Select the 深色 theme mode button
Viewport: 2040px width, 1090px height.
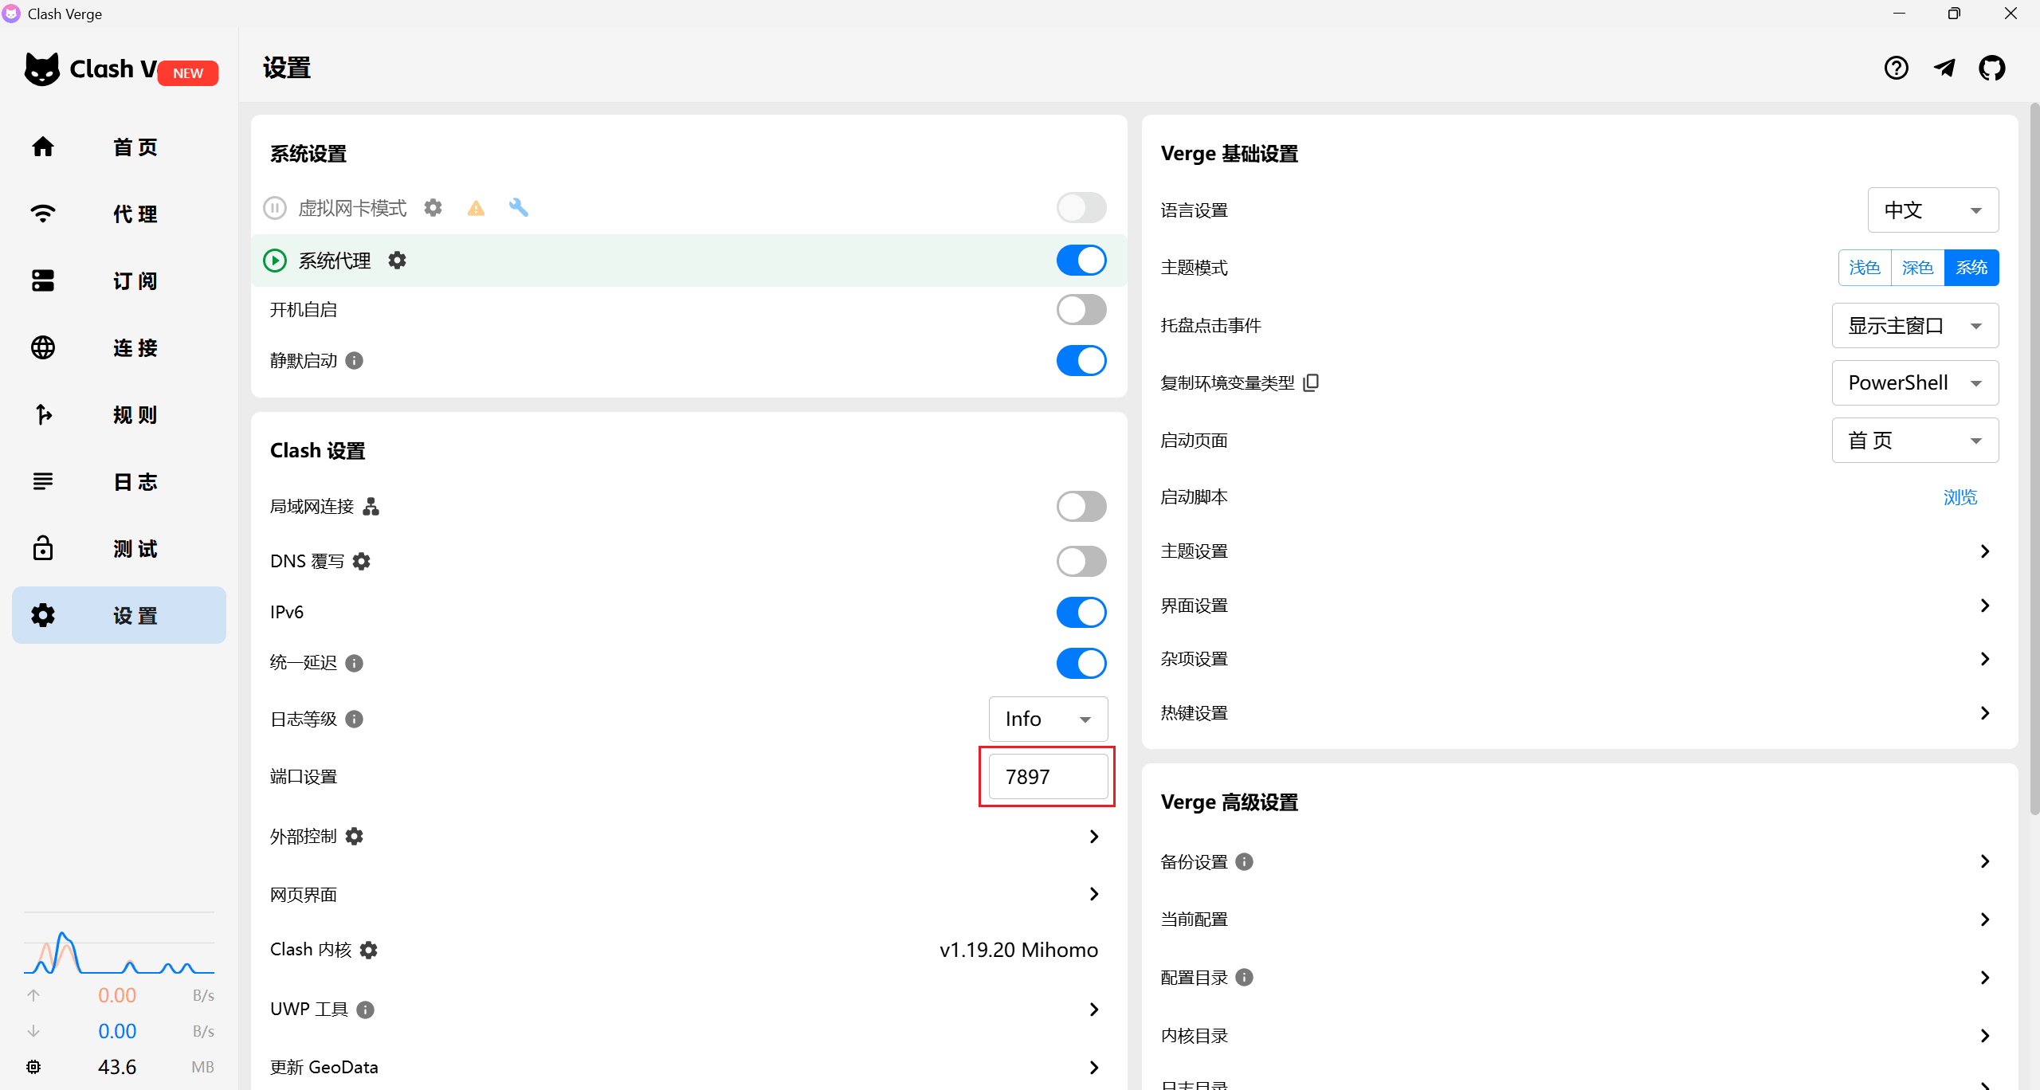(1917, 268)
